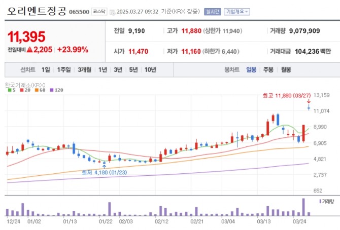The height and width of the screenshot is (230, 340).
Task: Select the 5년 line chart tab
Action: tap(133, 70)
